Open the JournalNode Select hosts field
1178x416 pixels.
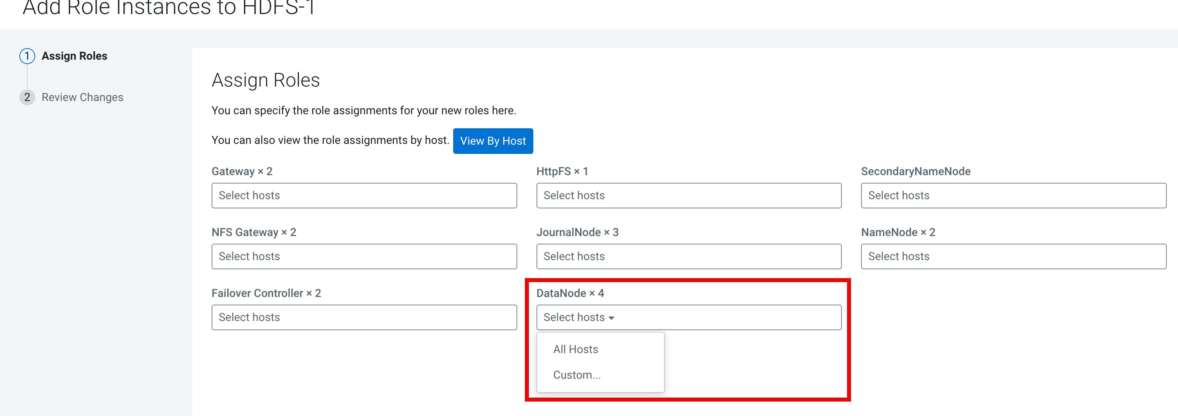pos(688,256)
